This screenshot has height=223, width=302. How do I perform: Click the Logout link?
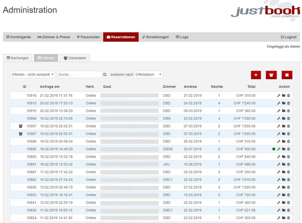pos(289,37)
